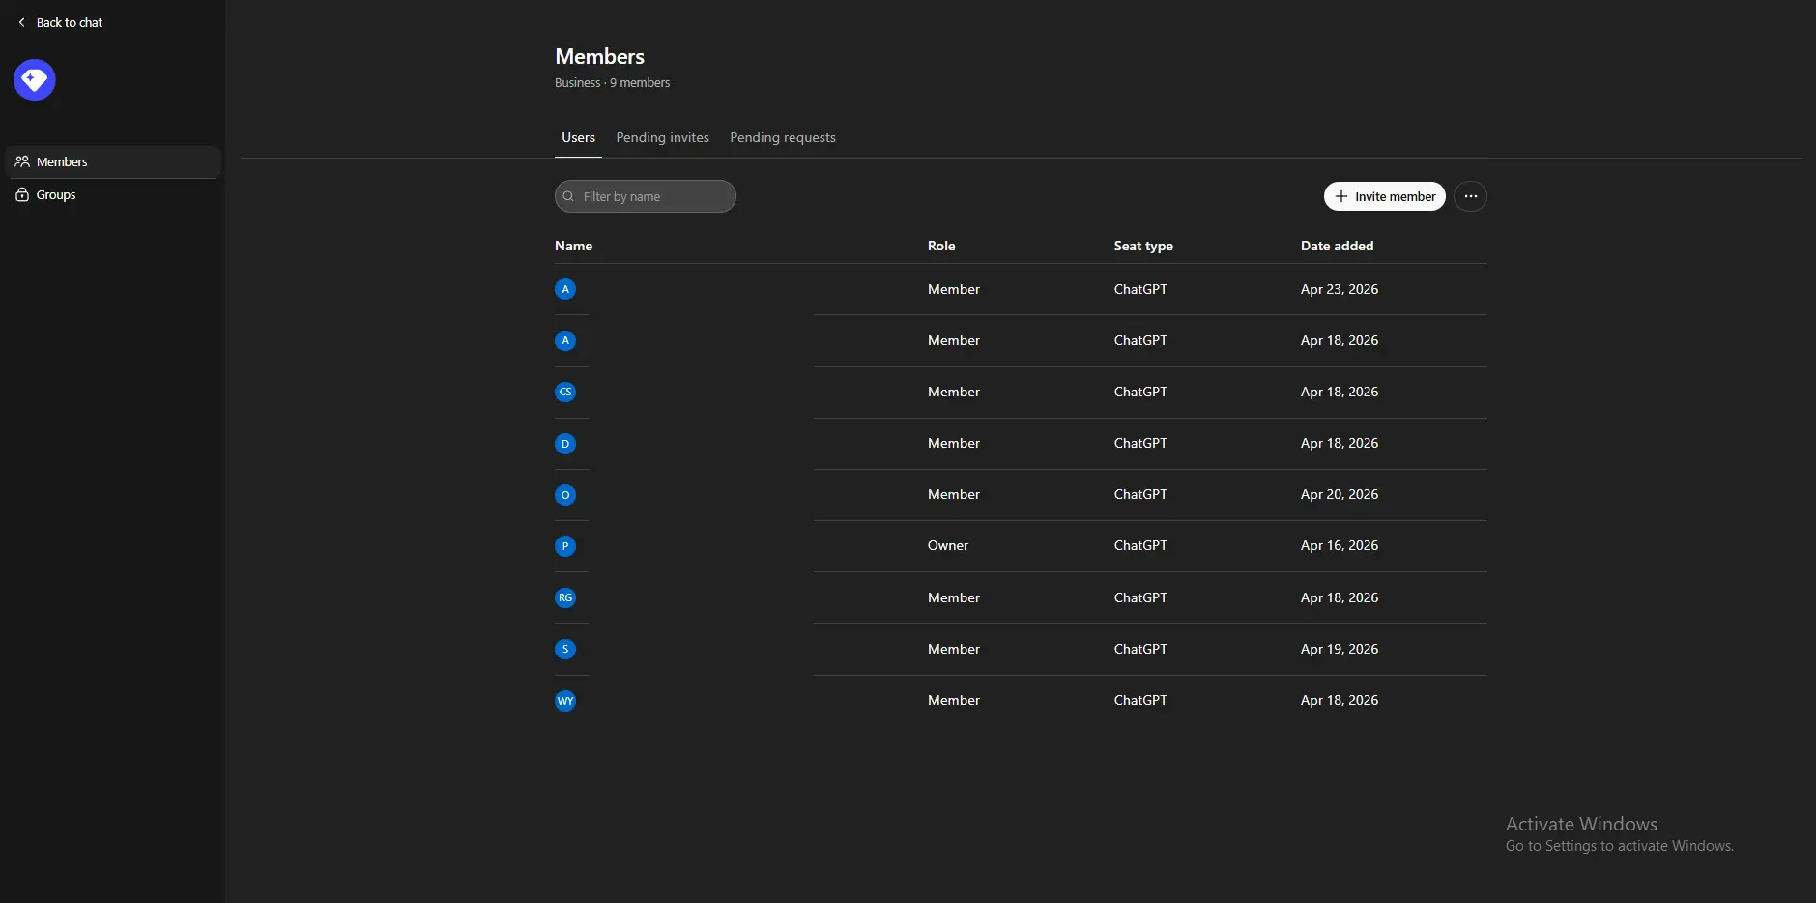Click Member role in the RG row
1816x903 pixels.
click(x=953, y=597)
